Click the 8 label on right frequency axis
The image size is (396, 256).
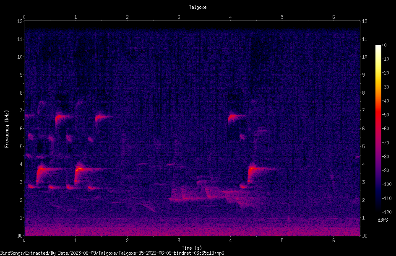pyautogui.click(x=363, y=93)
